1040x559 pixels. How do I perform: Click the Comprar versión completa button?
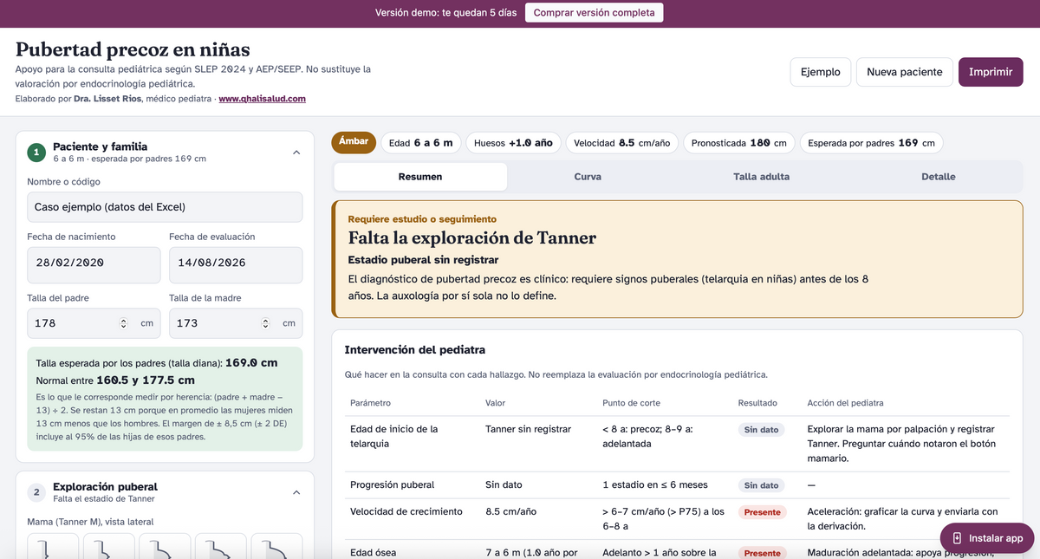595,13
